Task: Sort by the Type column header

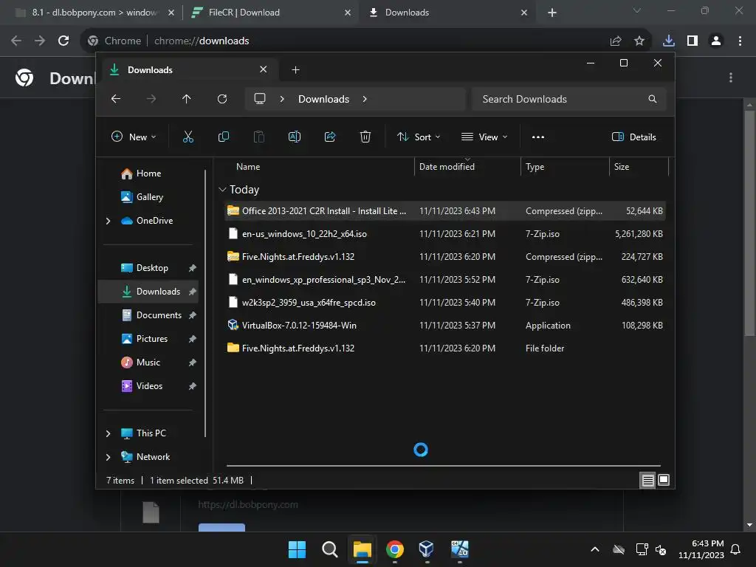Action: click(x=565, y=167)
